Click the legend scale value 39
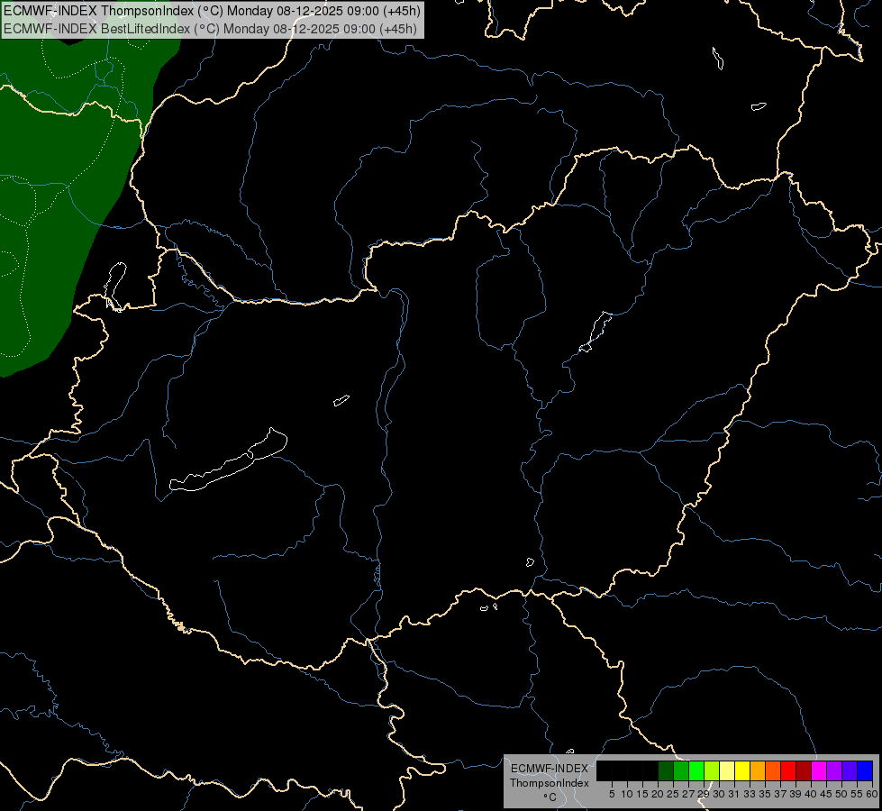 coord(796,794)
